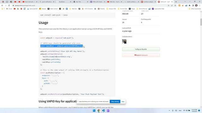Image resolution: width=202 pixels, height=113 pixels.
Task: Open the Google Drive bookmark icon
Action: [18, 9]
